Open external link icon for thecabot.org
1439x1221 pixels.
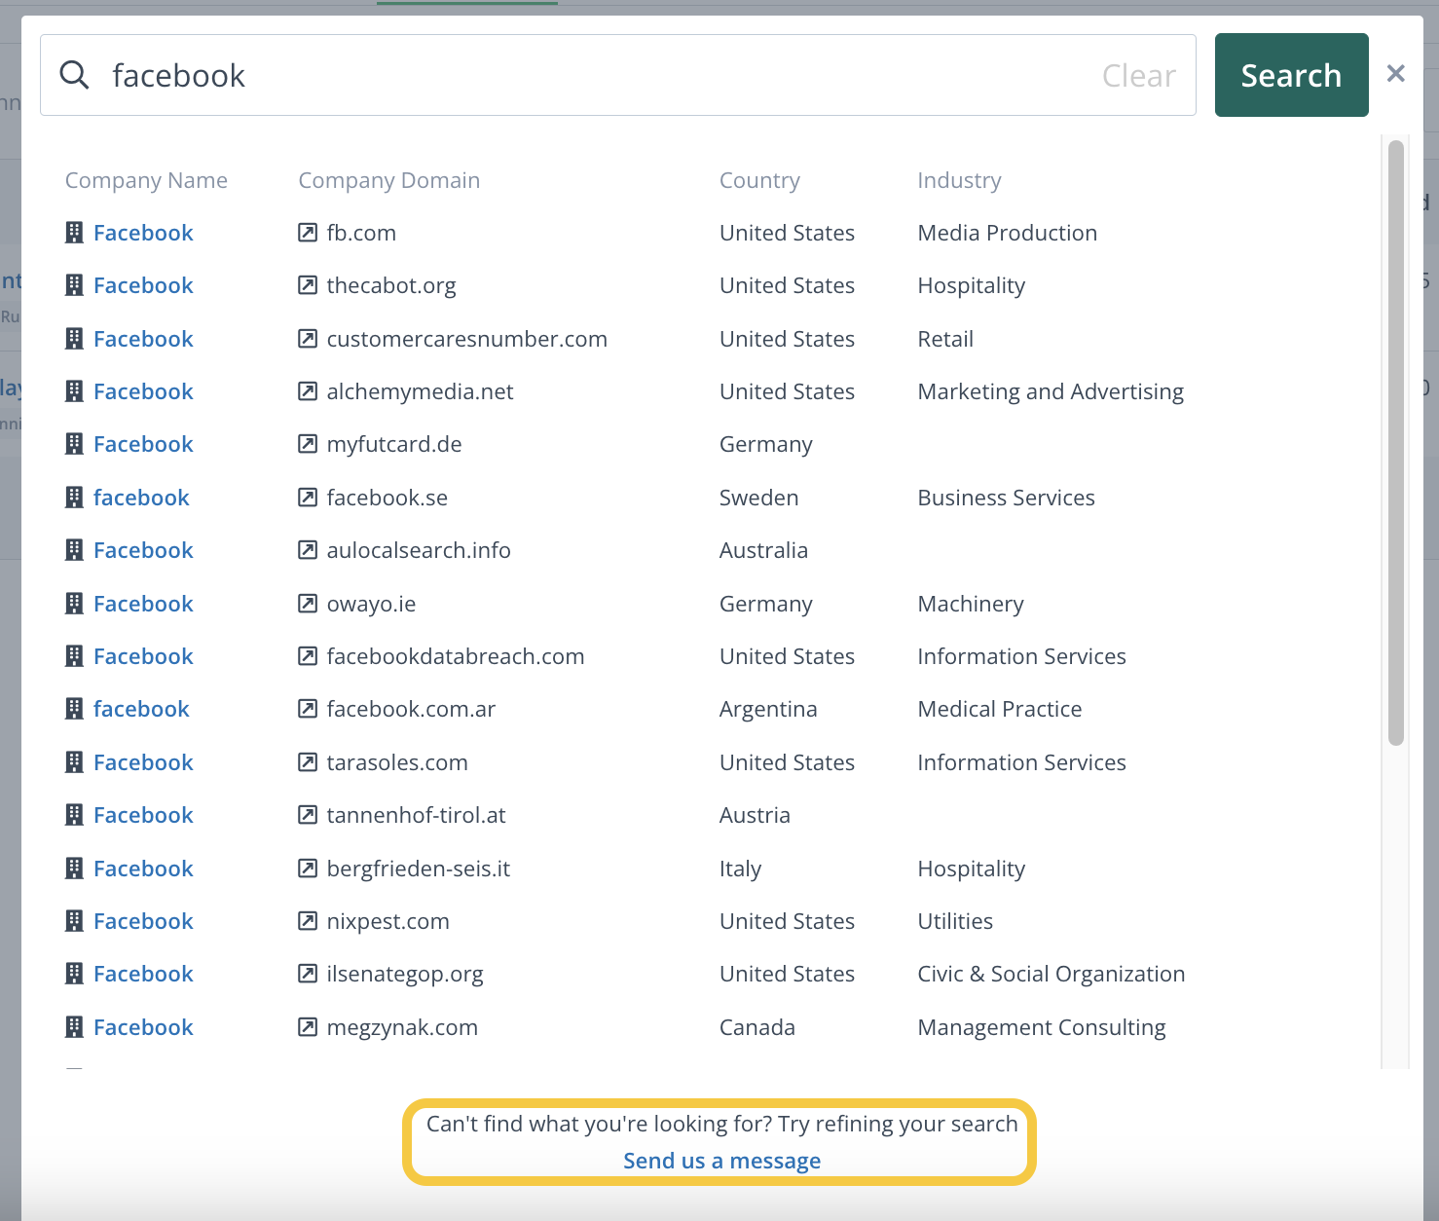click(308, 285)
